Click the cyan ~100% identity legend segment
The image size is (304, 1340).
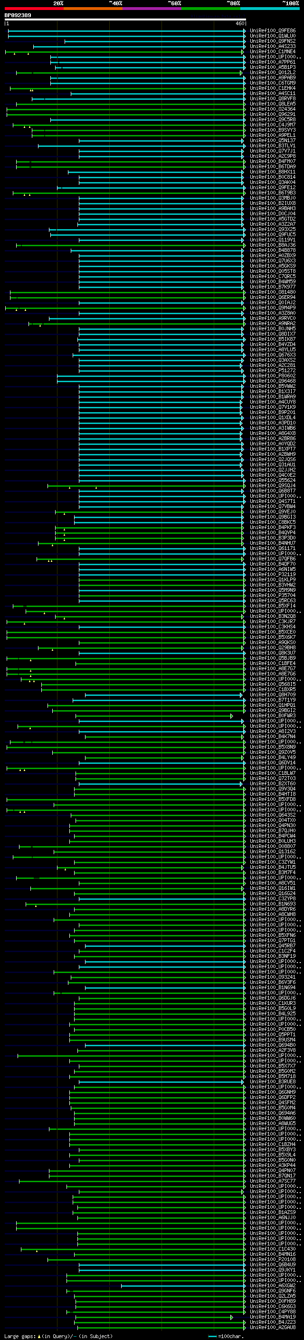tap(270, 9)
